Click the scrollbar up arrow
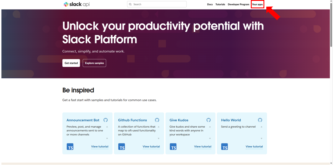The width and height of the screenshot is (333, 165). (331, 1)
